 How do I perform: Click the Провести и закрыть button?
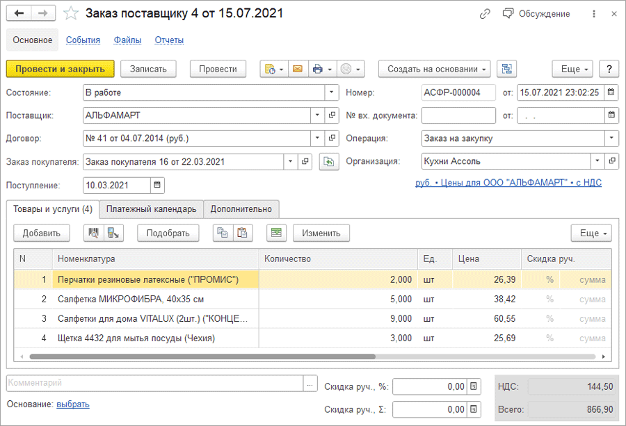[x=61, y=69]
